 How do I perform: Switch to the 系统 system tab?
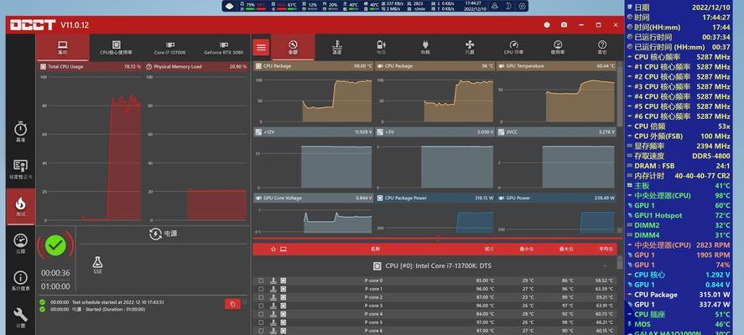[63, 47]
